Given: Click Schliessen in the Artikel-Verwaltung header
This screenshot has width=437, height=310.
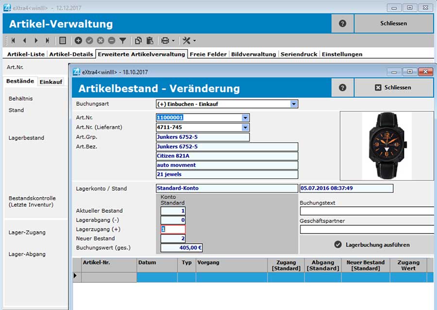Looking at the screenshot, I should [x=394, y=23].
